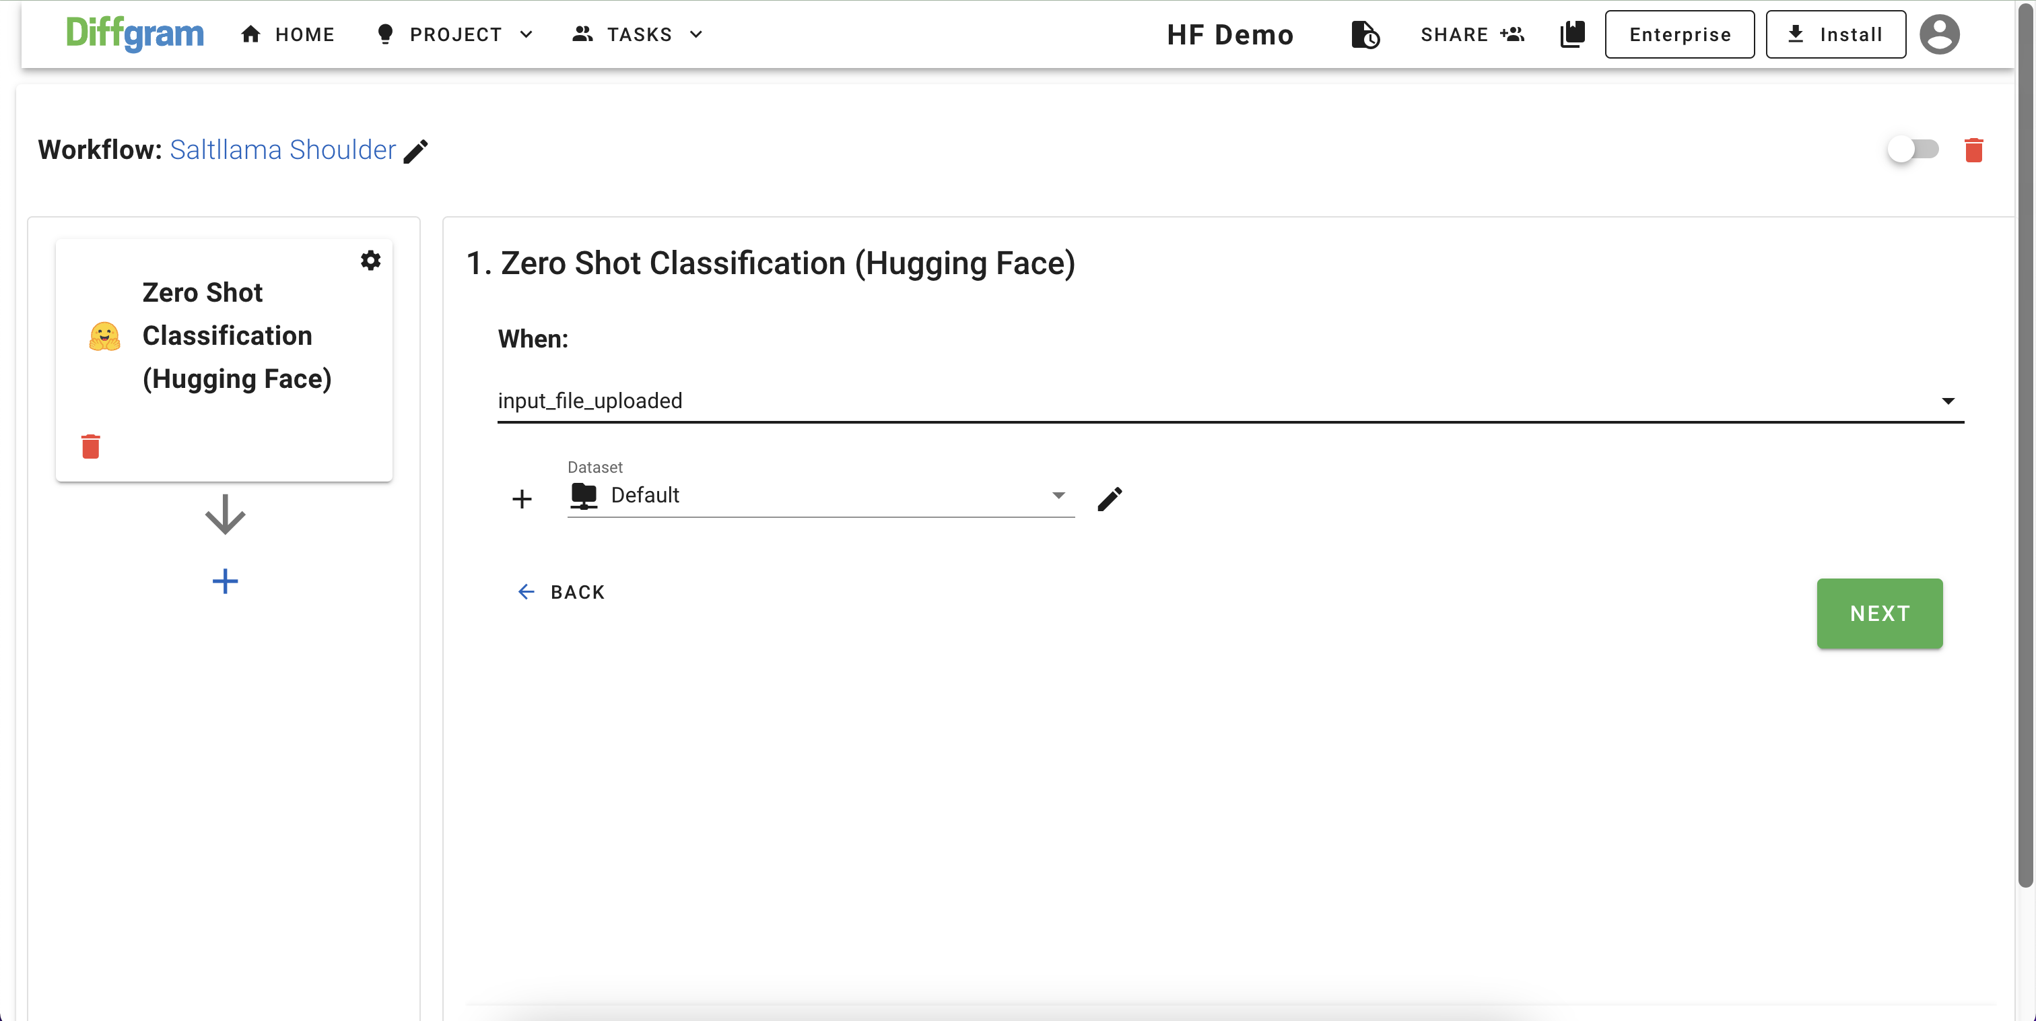The height and width of the screenshot is (1021, 2036).
Task: Click the Enterprise button
Action: (1678, 35)
